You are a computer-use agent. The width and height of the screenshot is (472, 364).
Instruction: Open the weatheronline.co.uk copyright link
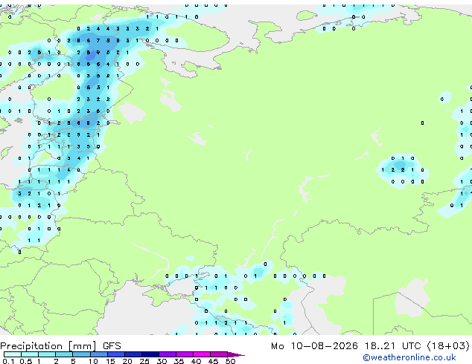click(x=409, y=357)
